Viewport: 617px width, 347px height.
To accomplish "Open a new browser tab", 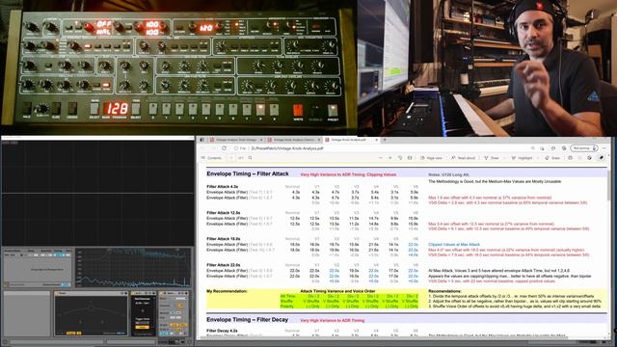I will 385,140.
